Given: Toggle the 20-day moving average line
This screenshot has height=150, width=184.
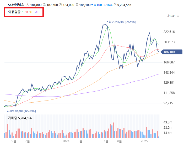Looking at the screenshot, I should click(x=26, y=12).
